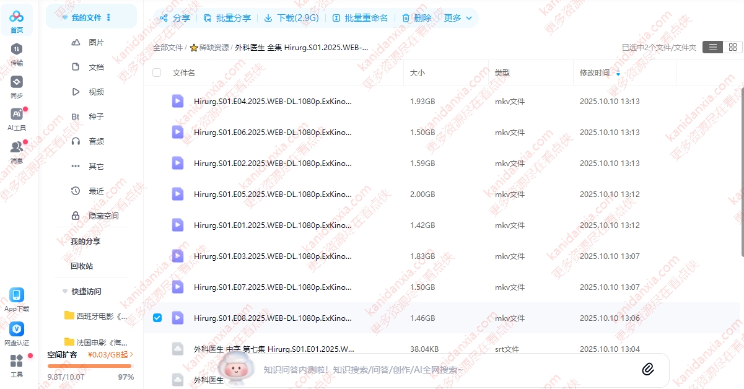Screen dimensions: 744x389
Task: Tick the select-all checkbox in header
Action: (157, 72)
